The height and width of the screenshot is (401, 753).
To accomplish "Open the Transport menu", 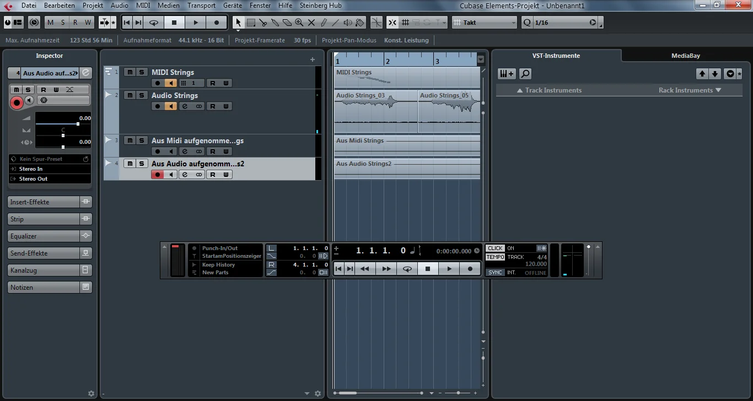I will point(201,6).
